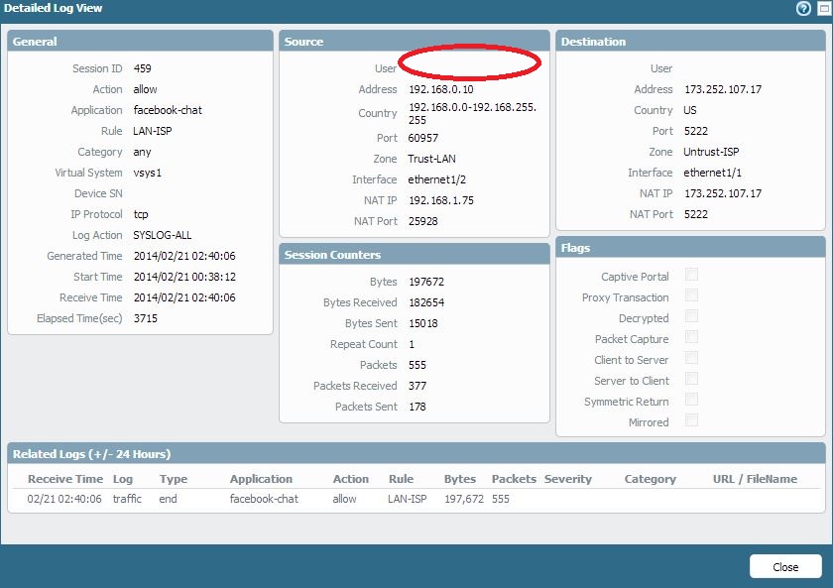Viewport: 833px width, 588px height.
Task: Click destination address 173.252.107.17
Action: coord(723,89)
